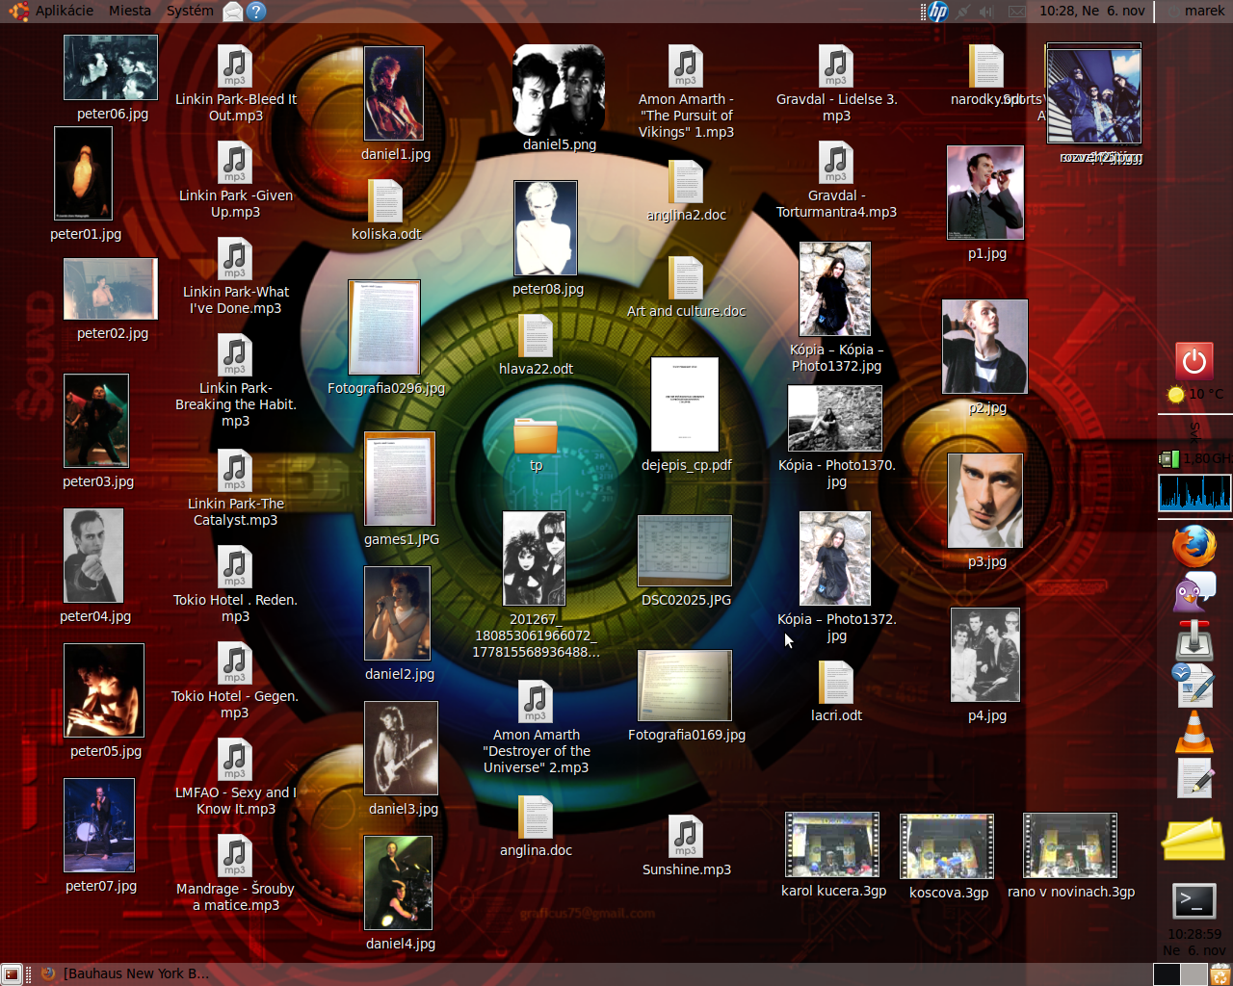Click the Ubuntu logo in top panel
The image size is (1233, 986).
point(18,12)
